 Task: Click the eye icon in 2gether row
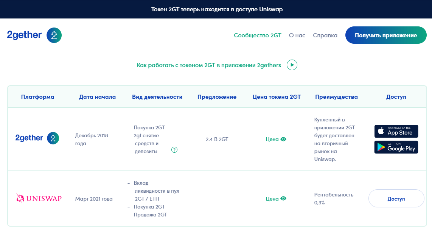click(x=283, y=139)
